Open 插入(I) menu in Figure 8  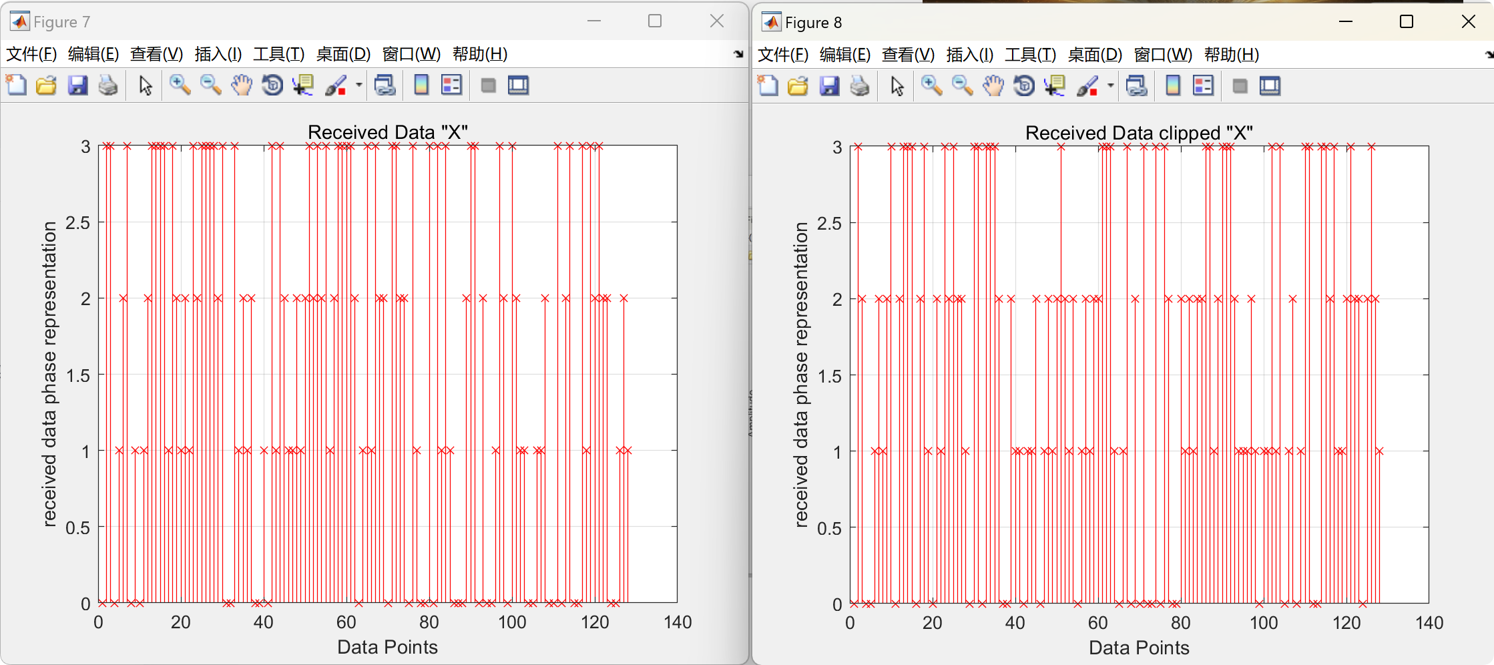coord(970,55)
